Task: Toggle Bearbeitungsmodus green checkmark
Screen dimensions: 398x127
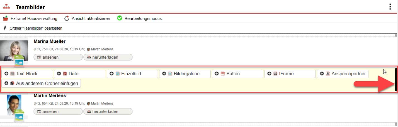Action: (120, 19)
